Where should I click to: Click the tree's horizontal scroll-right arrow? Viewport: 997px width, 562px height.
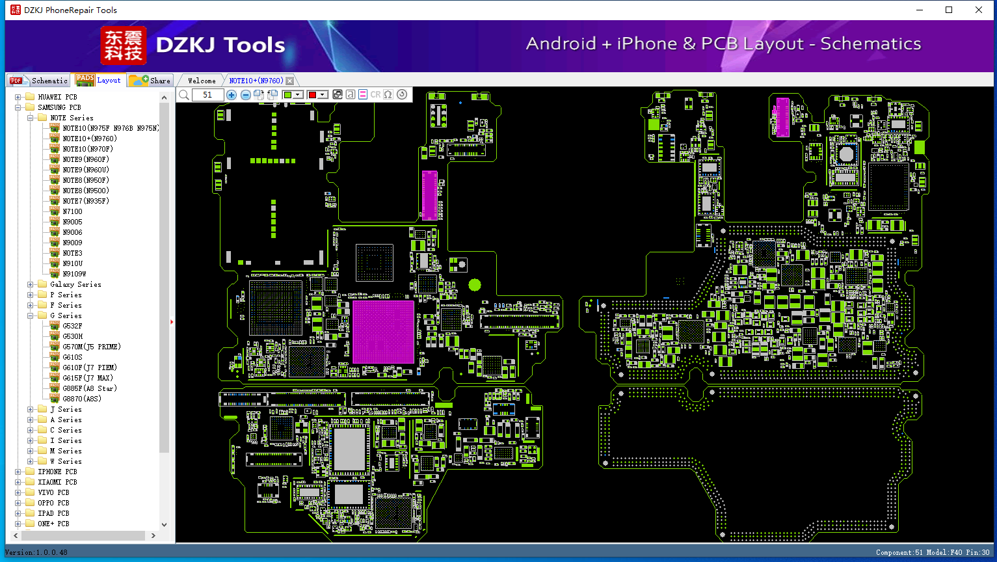(x=153, y=535)
